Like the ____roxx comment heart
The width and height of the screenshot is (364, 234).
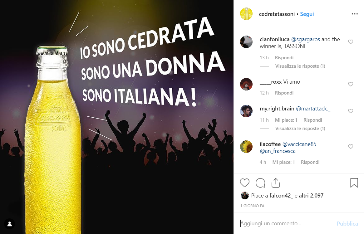[x=351, y=84]
